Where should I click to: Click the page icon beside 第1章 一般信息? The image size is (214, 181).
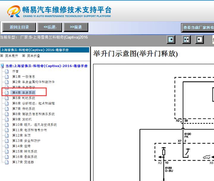[7, 77]
